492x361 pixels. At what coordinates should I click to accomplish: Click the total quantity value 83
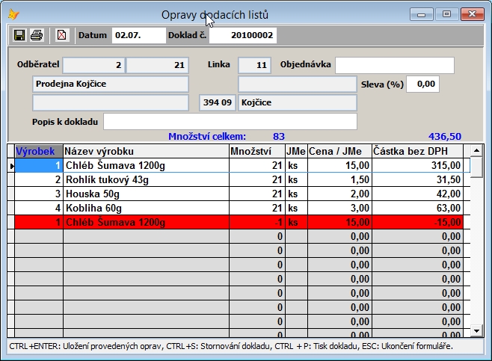tap(279, 137)
